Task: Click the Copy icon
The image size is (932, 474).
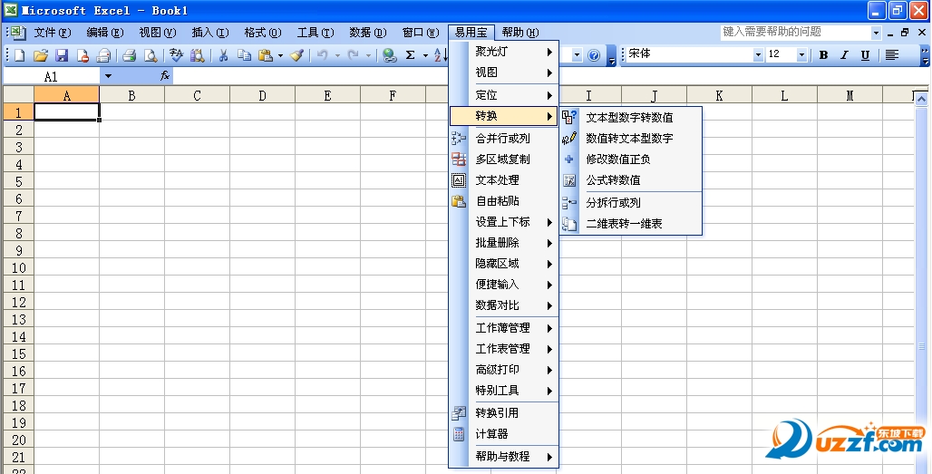Action: 244,55
